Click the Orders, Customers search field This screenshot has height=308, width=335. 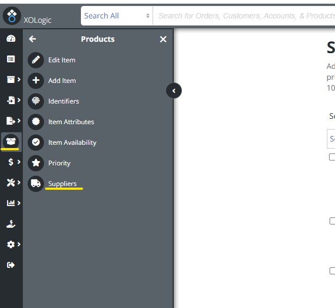coord(244,16)
